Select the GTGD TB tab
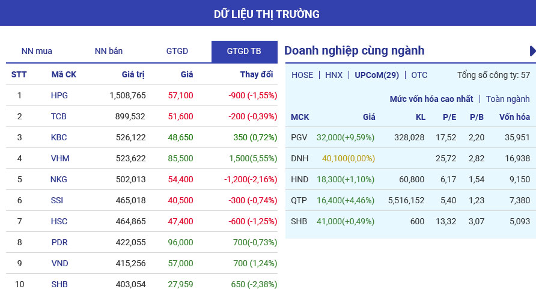The width and height of the screenshot is (536, 289). (x=244, y=52)
